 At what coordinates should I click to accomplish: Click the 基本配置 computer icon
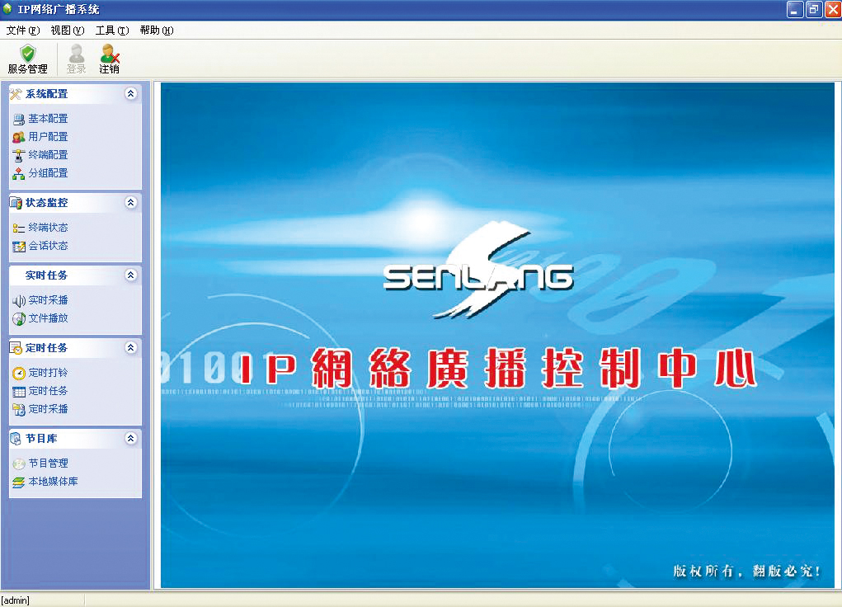19,120
